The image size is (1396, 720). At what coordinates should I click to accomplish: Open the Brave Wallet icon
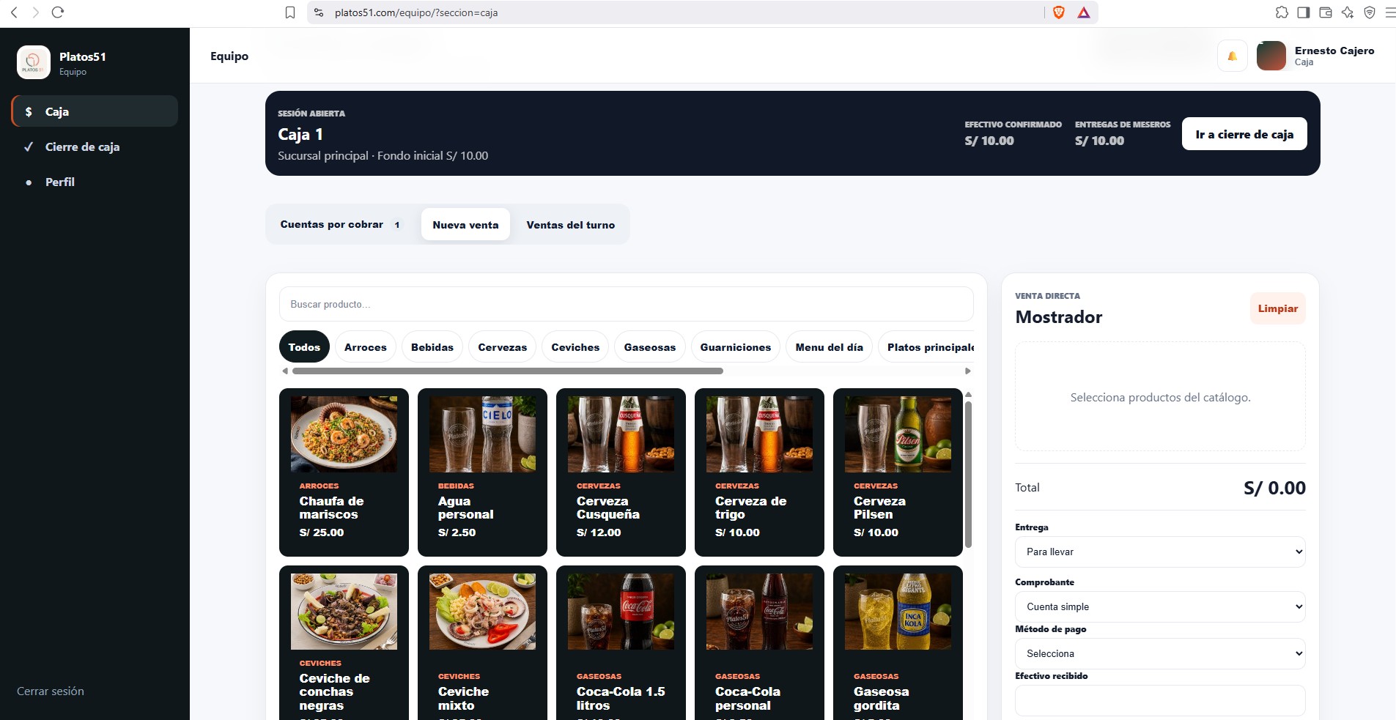(1326, 12)
